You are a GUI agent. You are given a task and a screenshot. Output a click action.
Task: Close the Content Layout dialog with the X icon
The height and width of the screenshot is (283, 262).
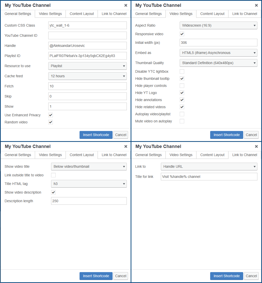tap(126, 146)
